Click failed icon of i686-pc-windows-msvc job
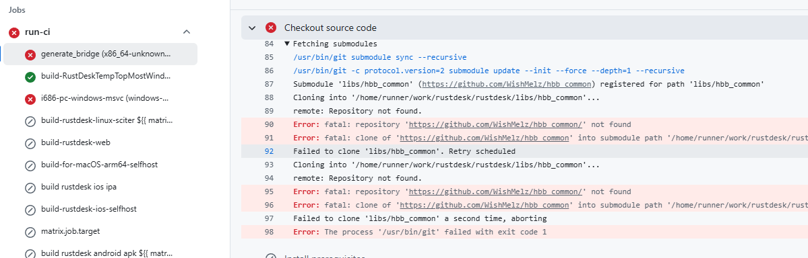Screen dimensions: 808x258 click(x=30, y=99)
